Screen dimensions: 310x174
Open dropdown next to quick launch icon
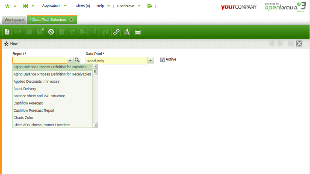33,6
